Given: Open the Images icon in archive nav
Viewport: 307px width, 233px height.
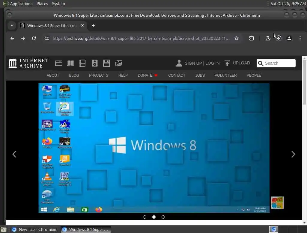Looking at the screenshot, I should (x=119, y=63).
